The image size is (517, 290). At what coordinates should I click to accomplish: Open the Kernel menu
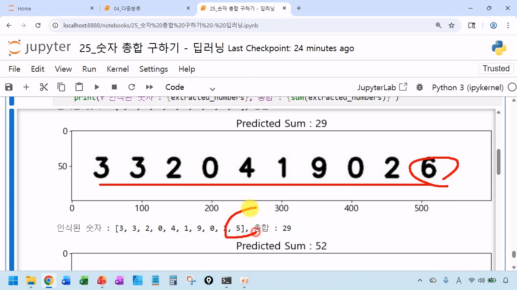(x=118, y=69)
